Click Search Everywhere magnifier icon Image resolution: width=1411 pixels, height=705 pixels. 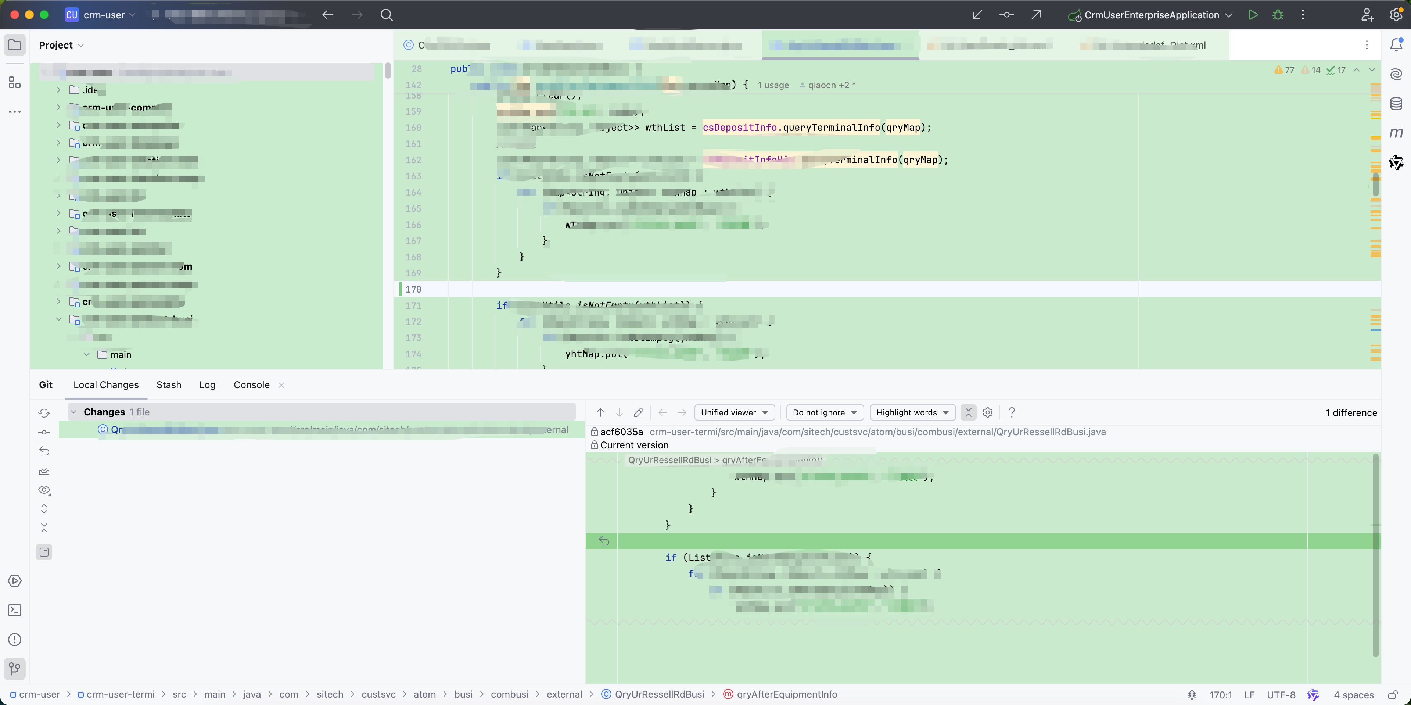tap(386, 15)
